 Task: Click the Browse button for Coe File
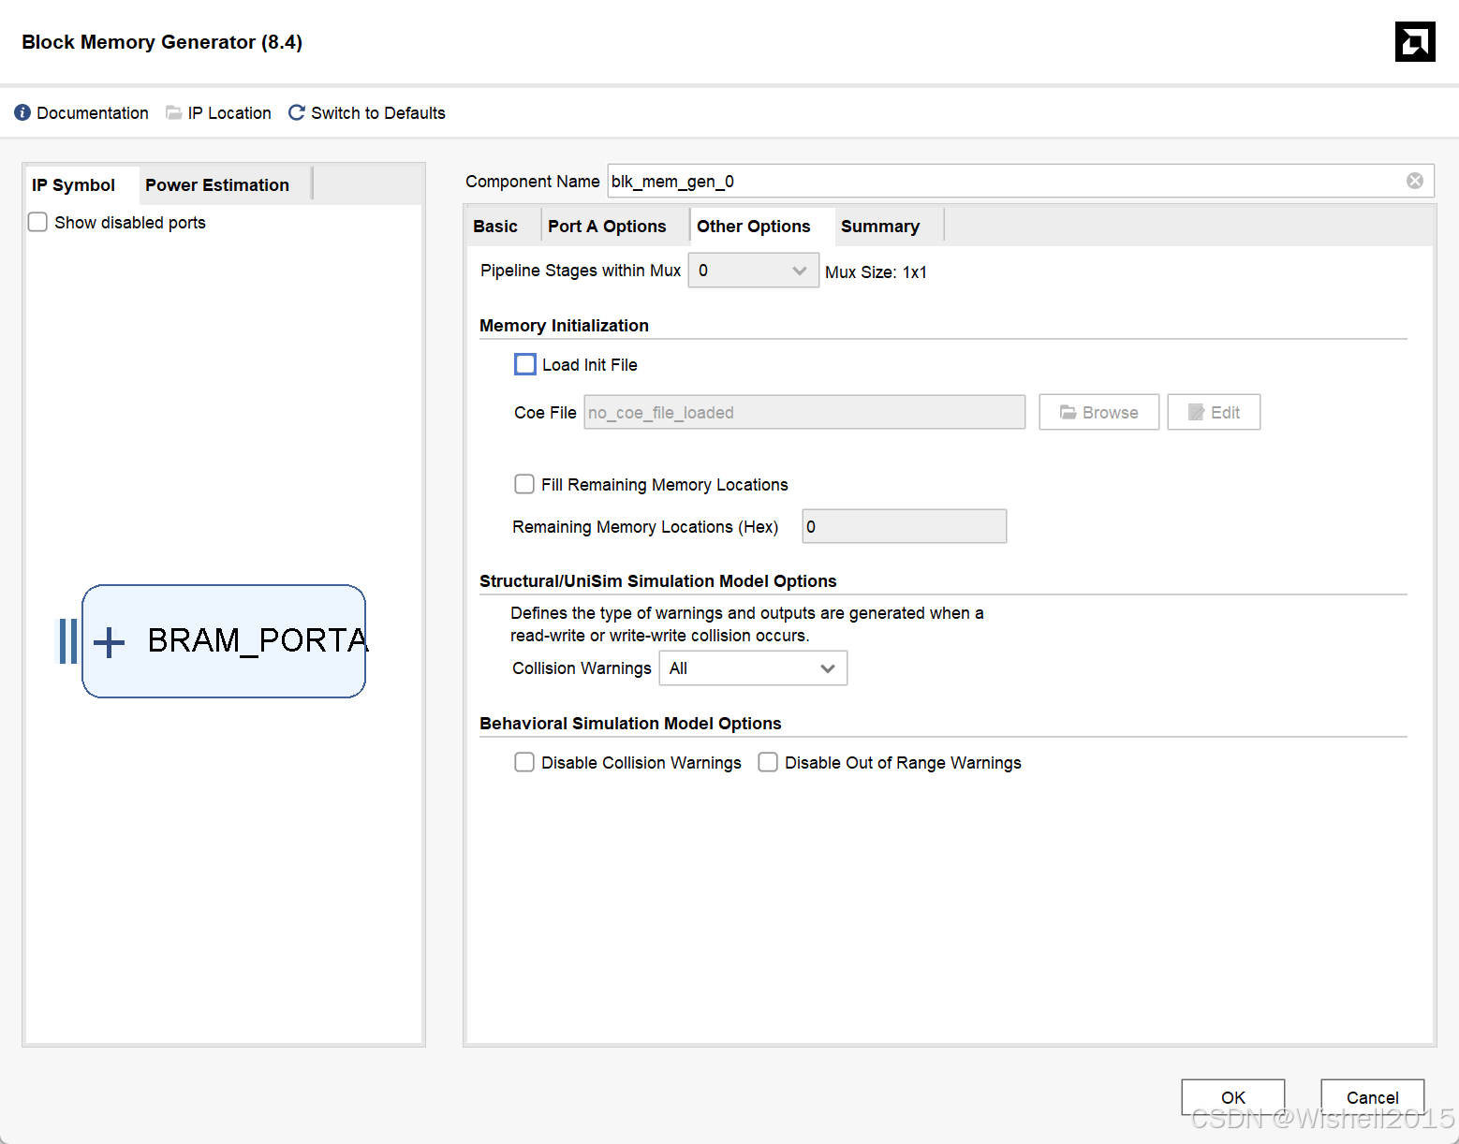(x=1099, y=412)
